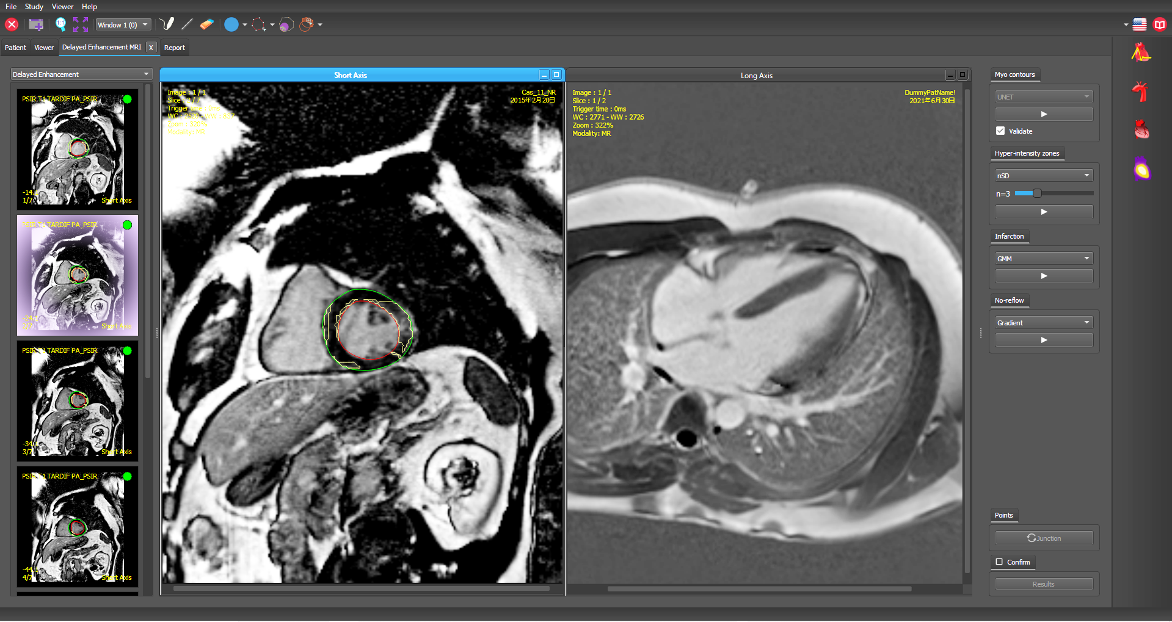Click the orange overlapping circles zoom icon
1172x622 pixels.
(307, 24)
